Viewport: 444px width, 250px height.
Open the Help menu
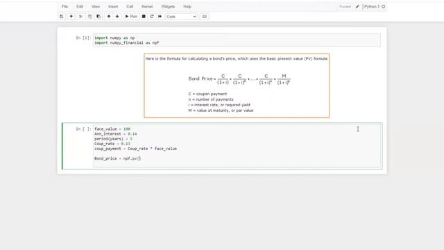(187, 6)
